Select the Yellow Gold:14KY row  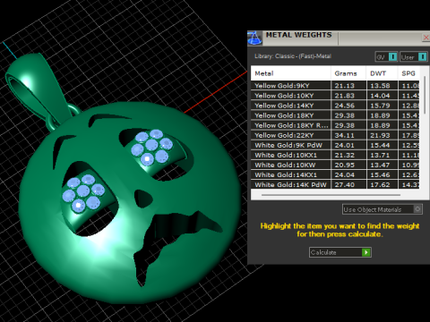pos(335,106)
